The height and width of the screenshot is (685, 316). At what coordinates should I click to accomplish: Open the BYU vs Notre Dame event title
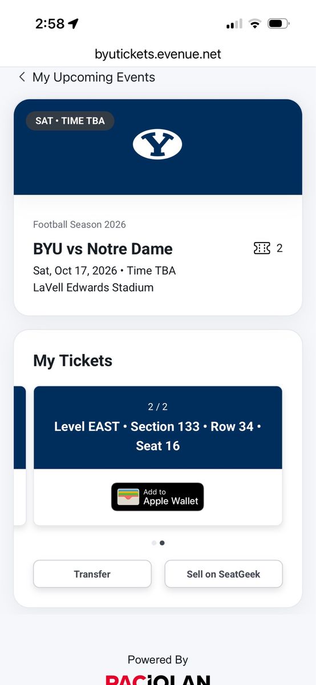tap(103, 249)
